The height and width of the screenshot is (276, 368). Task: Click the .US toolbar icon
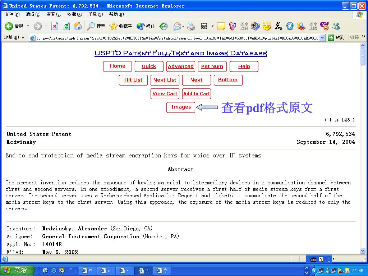[313, 26]
